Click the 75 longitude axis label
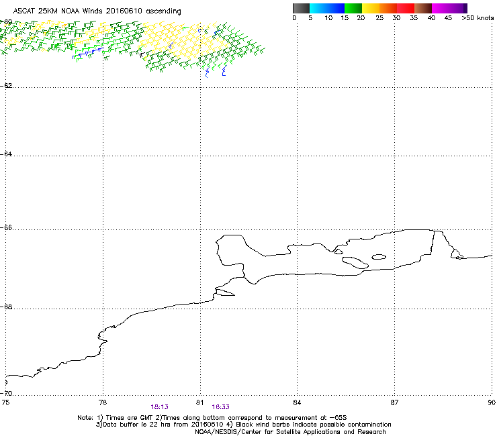This screenshot has width=497, height=436. point(5,402)
